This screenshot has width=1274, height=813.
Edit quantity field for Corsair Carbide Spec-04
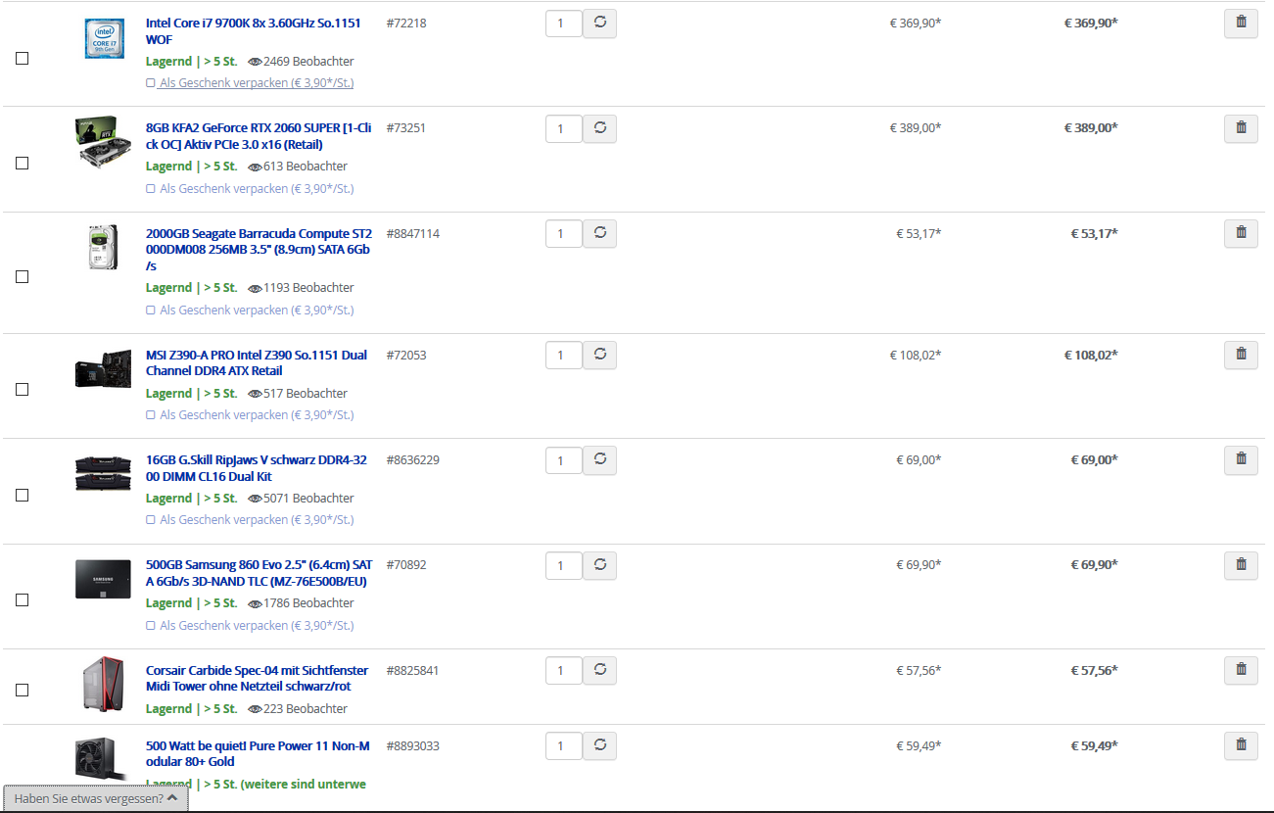(564, 670)
